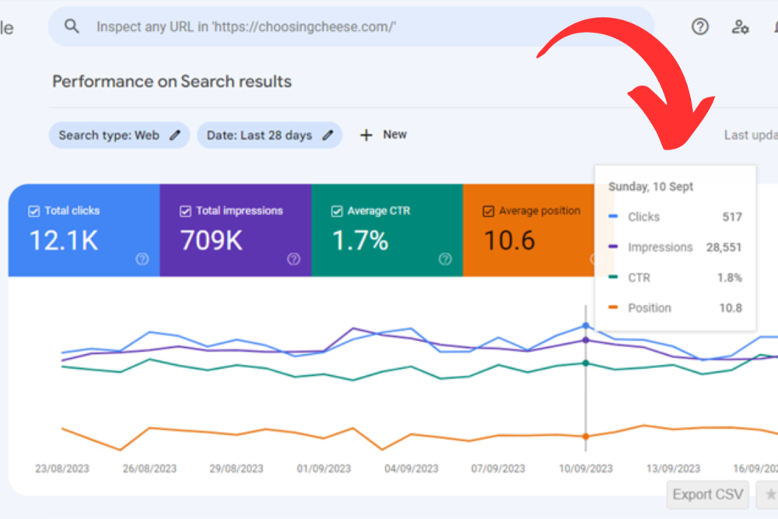Viewport: 778px width, 519px height.
Task: Click help icon in Total clicks card
Action: point(142,260)
